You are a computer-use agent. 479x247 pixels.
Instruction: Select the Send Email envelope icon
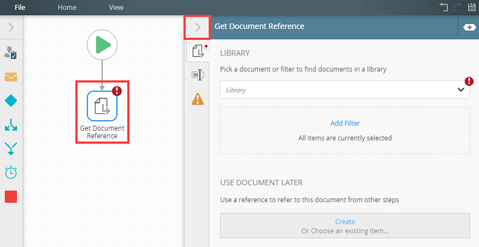(x=11, y=77)
